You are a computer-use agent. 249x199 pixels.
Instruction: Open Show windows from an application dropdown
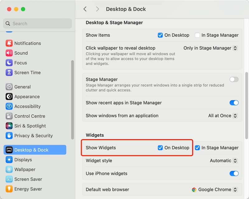tap(223, 116)
